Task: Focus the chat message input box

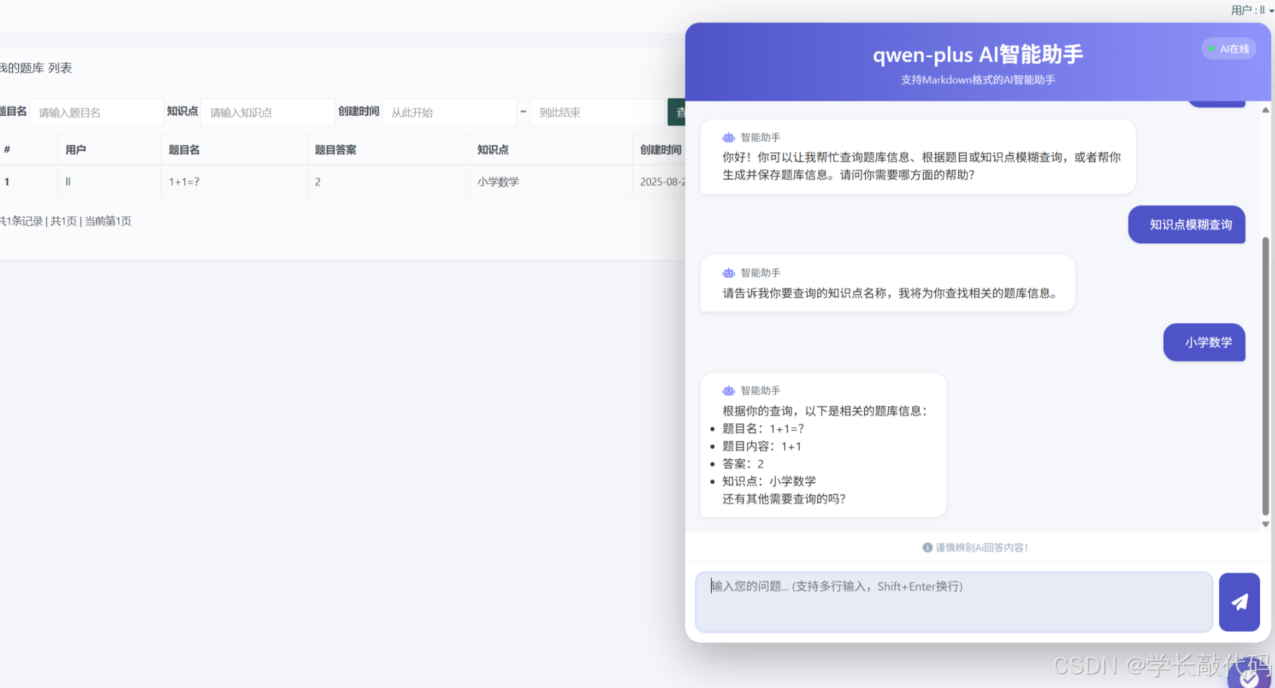Action: pos(953,602)
